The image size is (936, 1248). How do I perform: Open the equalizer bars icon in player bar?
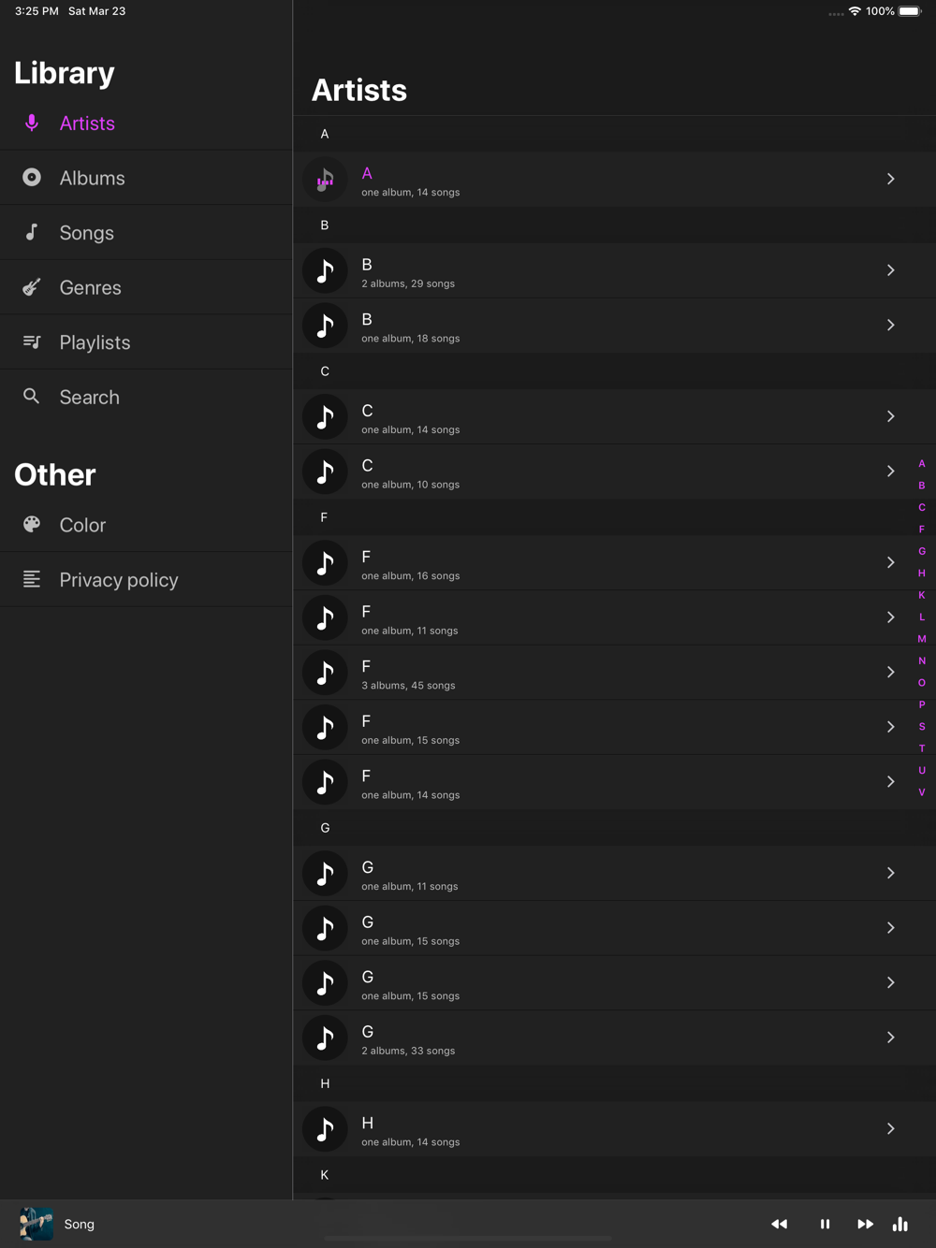900,1224
